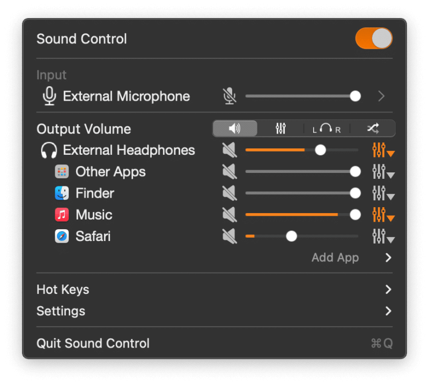Click Add App
The width and height of the screenshot is (429, 385).
(x=335, y=258)
